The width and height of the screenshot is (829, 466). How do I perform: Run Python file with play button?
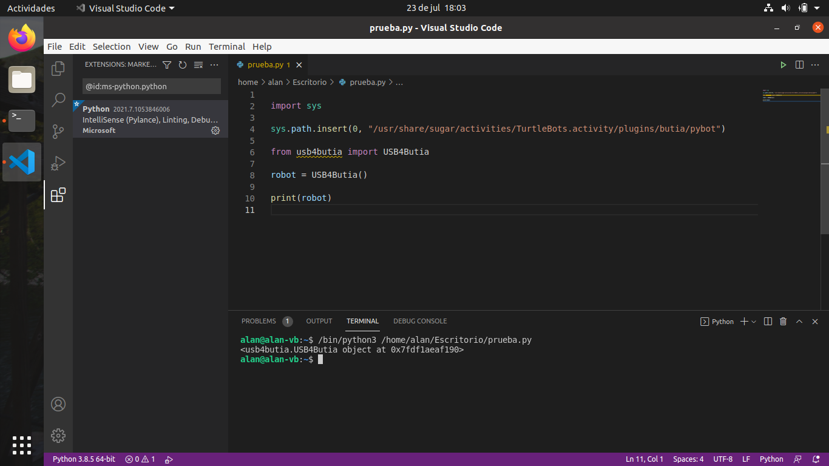click(x=783, y=64)
